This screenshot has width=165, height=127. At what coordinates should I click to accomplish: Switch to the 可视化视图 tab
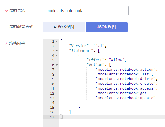click(64, 27)
